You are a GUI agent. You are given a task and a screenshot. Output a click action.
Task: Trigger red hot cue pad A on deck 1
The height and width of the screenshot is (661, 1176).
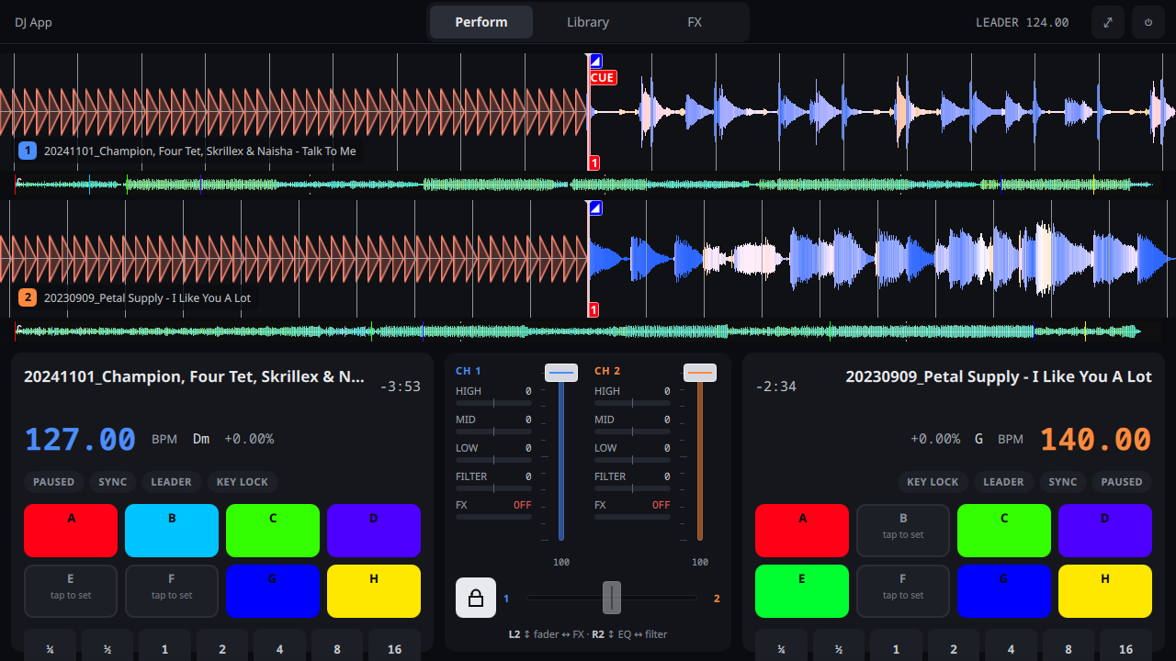click(x=71, y=531)
